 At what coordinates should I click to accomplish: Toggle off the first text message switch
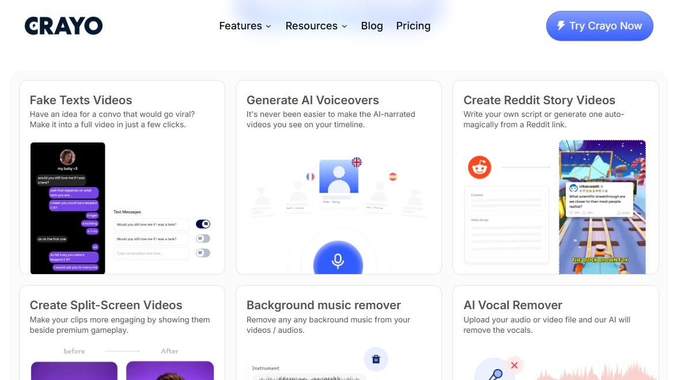point(203,224)
